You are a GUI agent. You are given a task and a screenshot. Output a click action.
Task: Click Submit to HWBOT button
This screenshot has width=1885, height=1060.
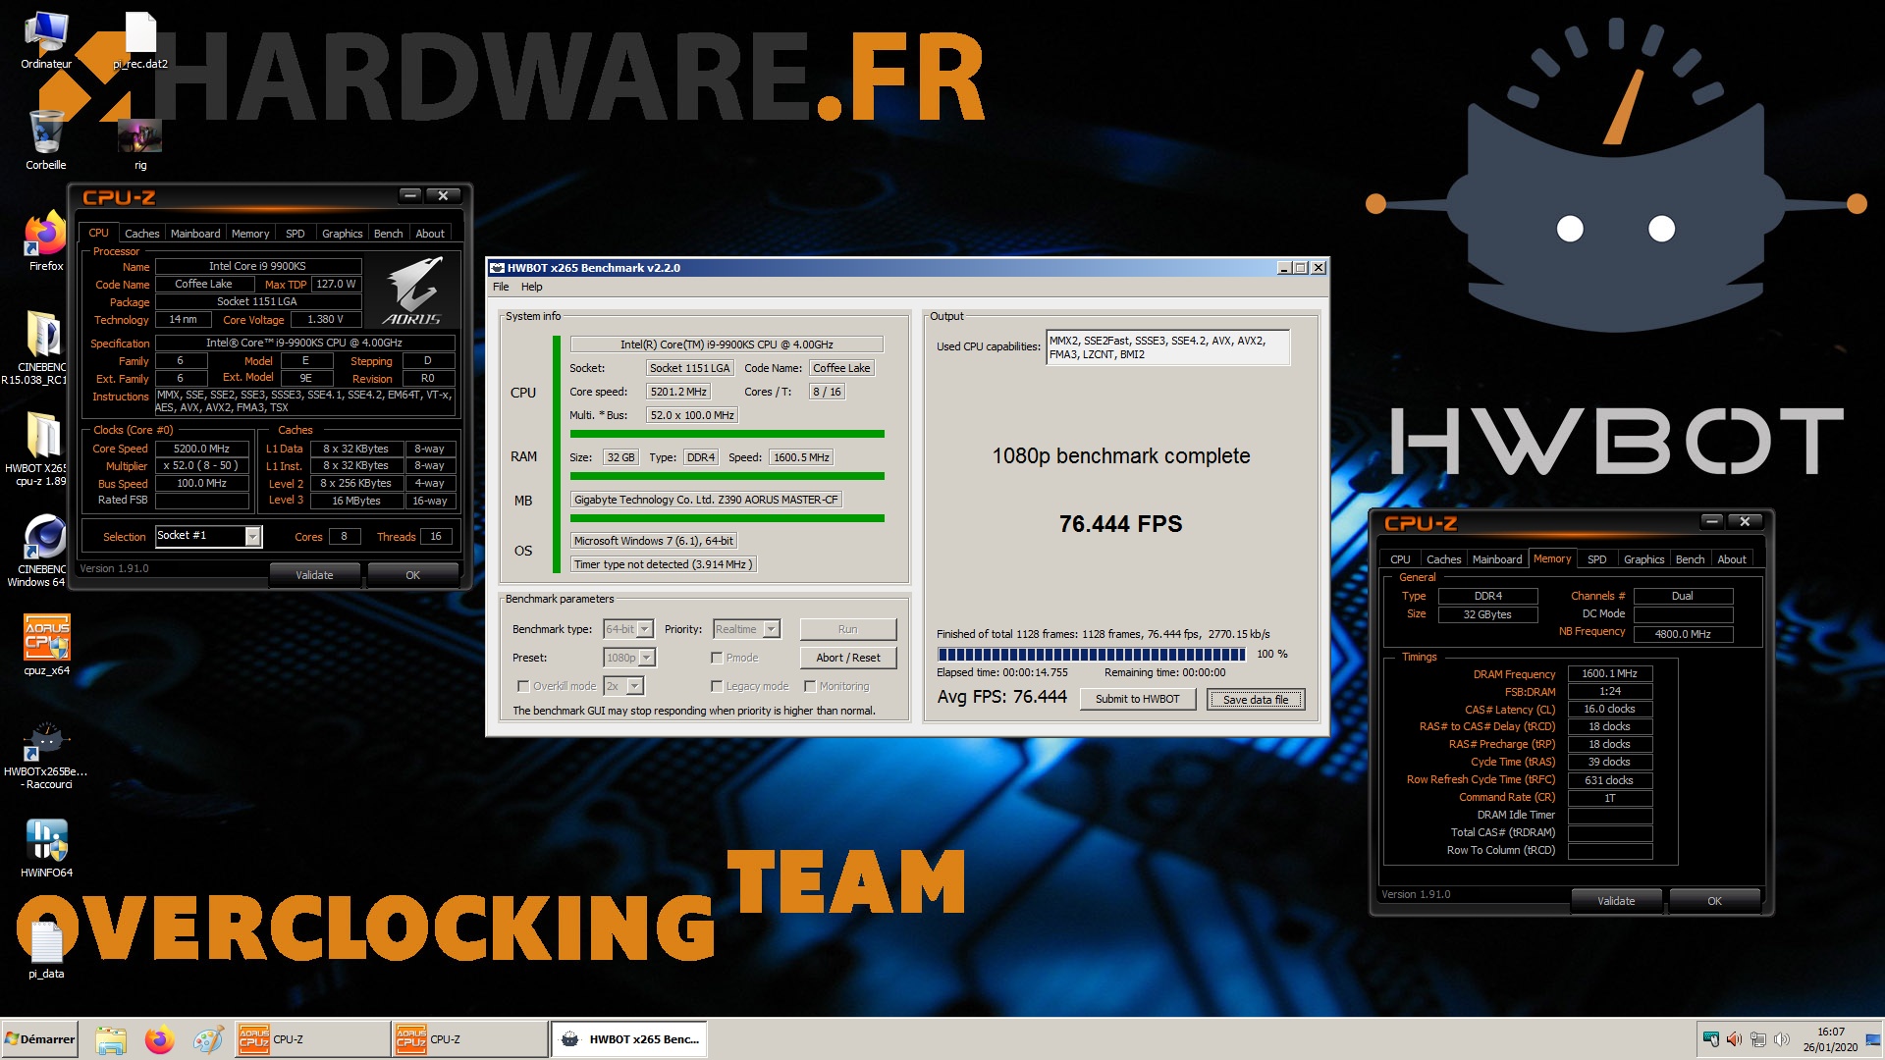tap(1137, 699)
